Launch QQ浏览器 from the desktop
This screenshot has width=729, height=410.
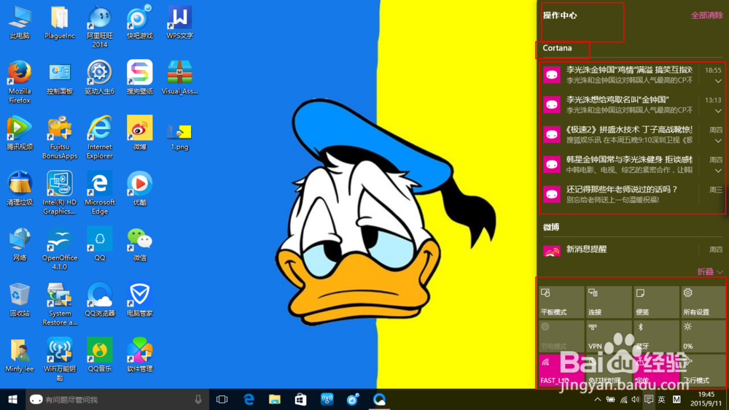click(x=99, y=300)
